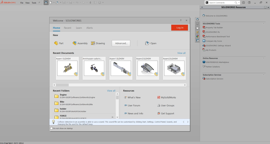Click the pushpin icon beside the Tools menu

tap(39, 2)
